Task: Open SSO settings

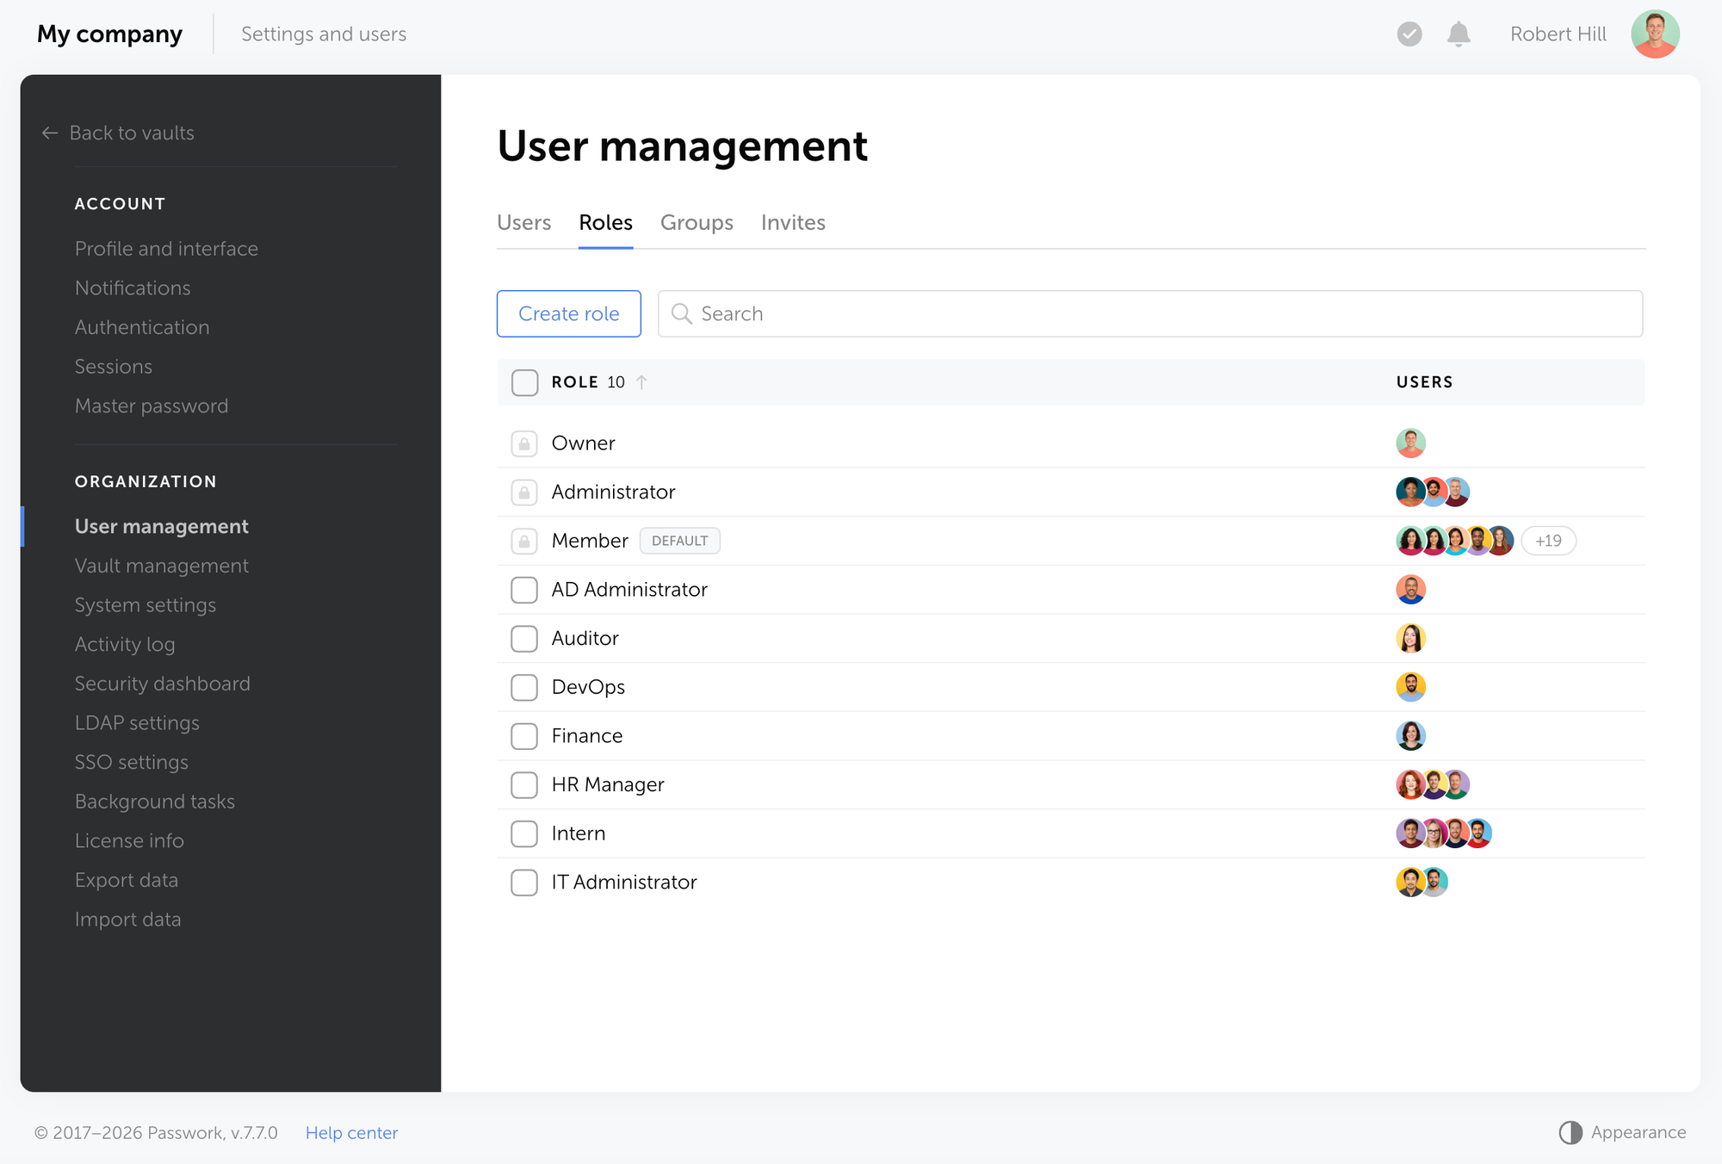Action: pos(132,762)
